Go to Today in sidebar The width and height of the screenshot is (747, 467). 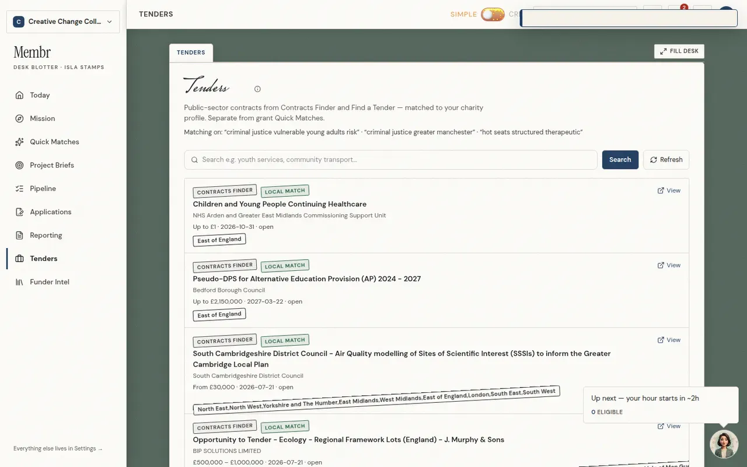63,95
